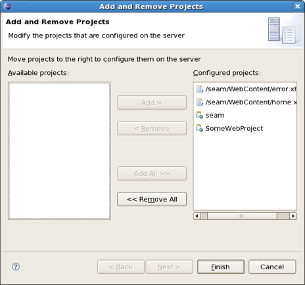Click the Add All >> button
This screenshot has height=285, width=305.
tap(152, 173)
